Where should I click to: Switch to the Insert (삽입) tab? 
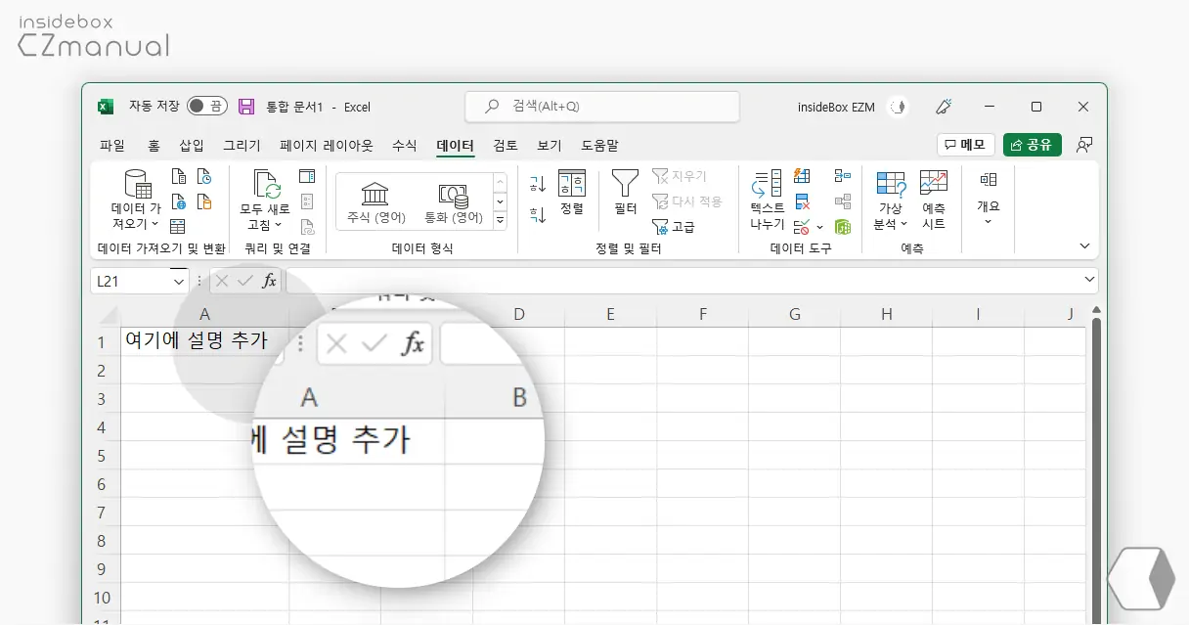tap(192, 145)
